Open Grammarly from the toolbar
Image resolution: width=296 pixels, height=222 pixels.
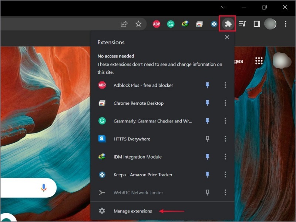(171, 24)
